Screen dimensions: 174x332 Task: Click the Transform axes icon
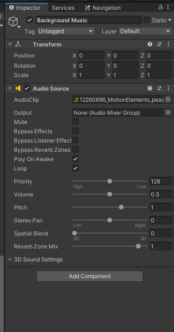18,44
